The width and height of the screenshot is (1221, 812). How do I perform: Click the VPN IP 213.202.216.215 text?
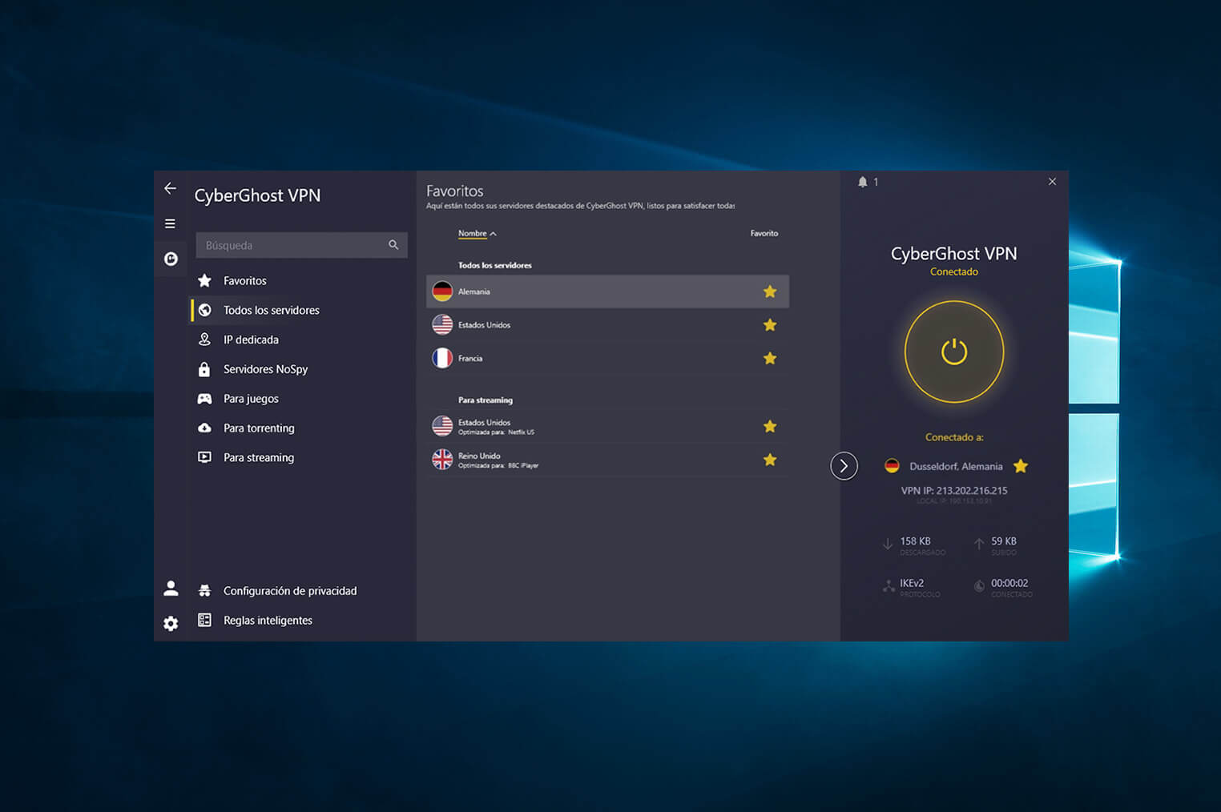tap(954, 491)
